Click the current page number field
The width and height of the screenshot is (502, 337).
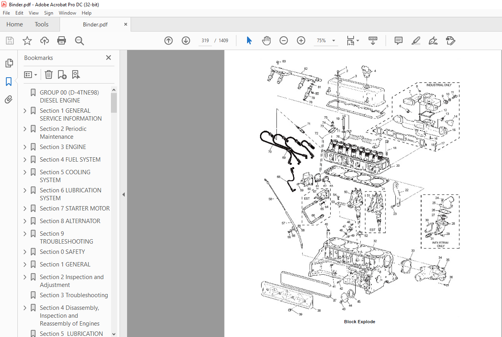pyautogui.click(x=205, y=41)
